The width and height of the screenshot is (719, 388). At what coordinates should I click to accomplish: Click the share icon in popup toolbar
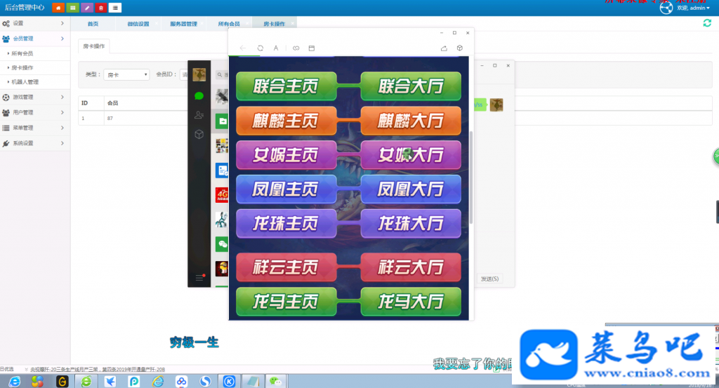[x=444, y=48]
